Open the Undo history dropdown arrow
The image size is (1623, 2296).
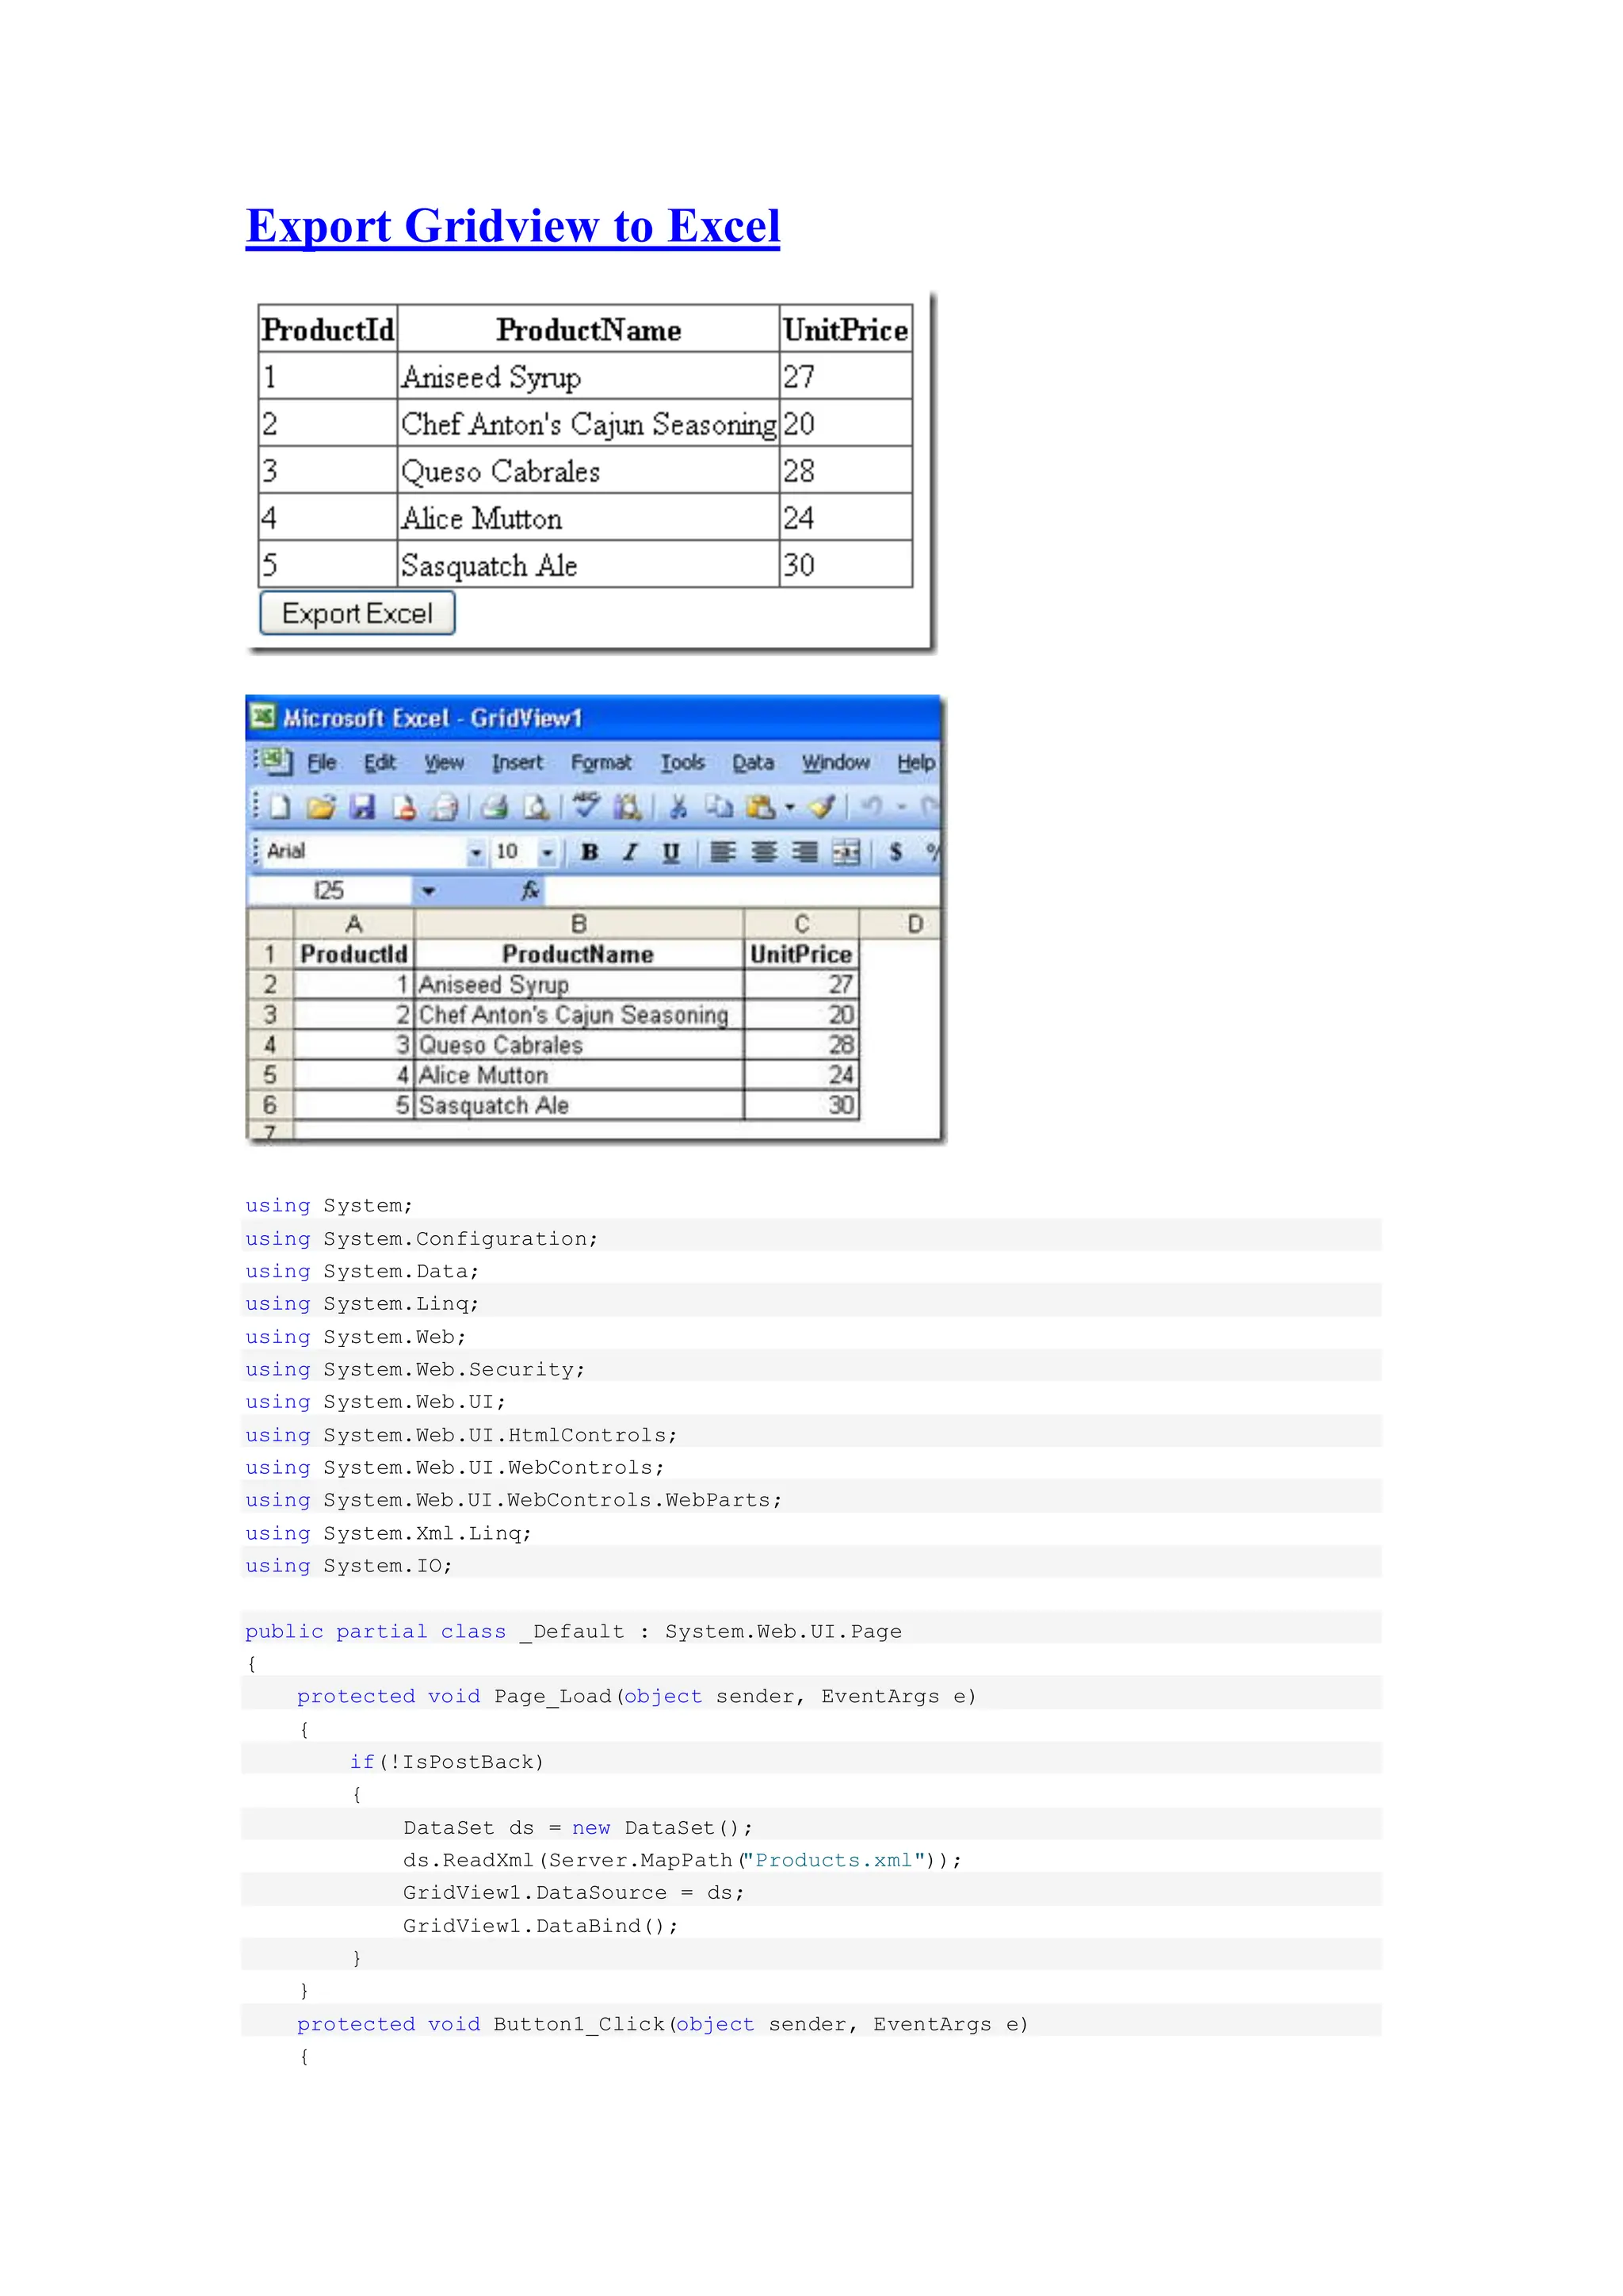[x=900, y=806]
